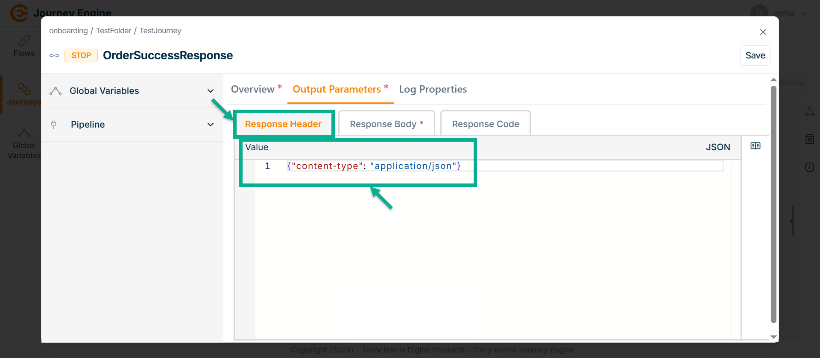The image size is (820, 358).
Task: Expand the Global Variables section chevron
Action: tap(210, 91)
